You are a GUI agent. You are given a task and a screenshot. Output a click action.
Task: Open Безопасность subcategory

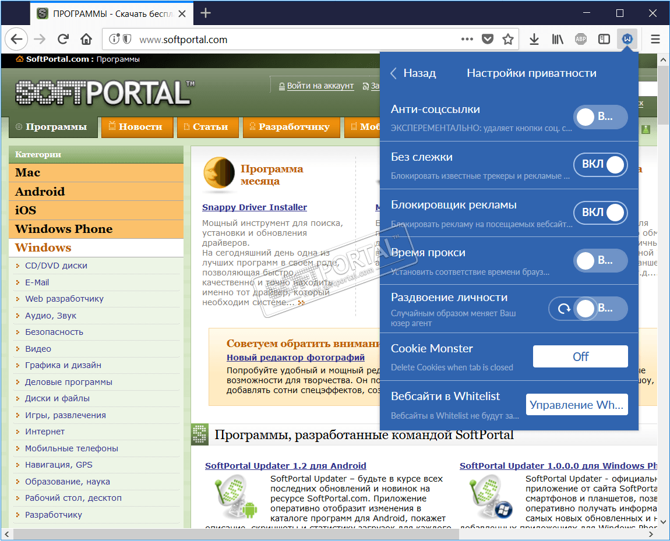pos(54,332)
